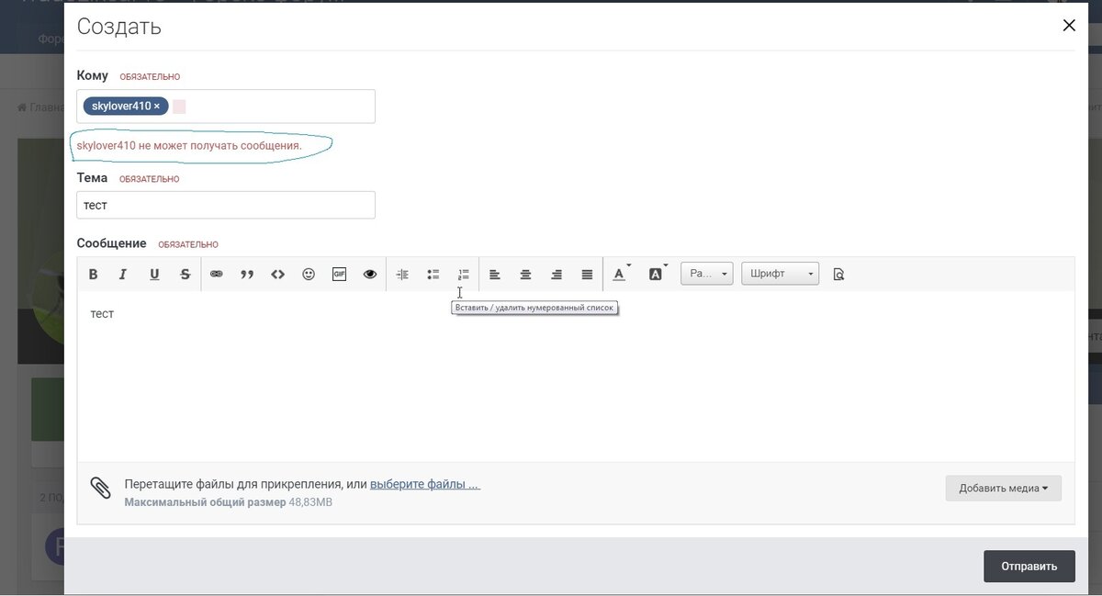The height and width of the screenshot is (596, 1102).
Task: Open text color picker
Action: [x=622, y=274]
